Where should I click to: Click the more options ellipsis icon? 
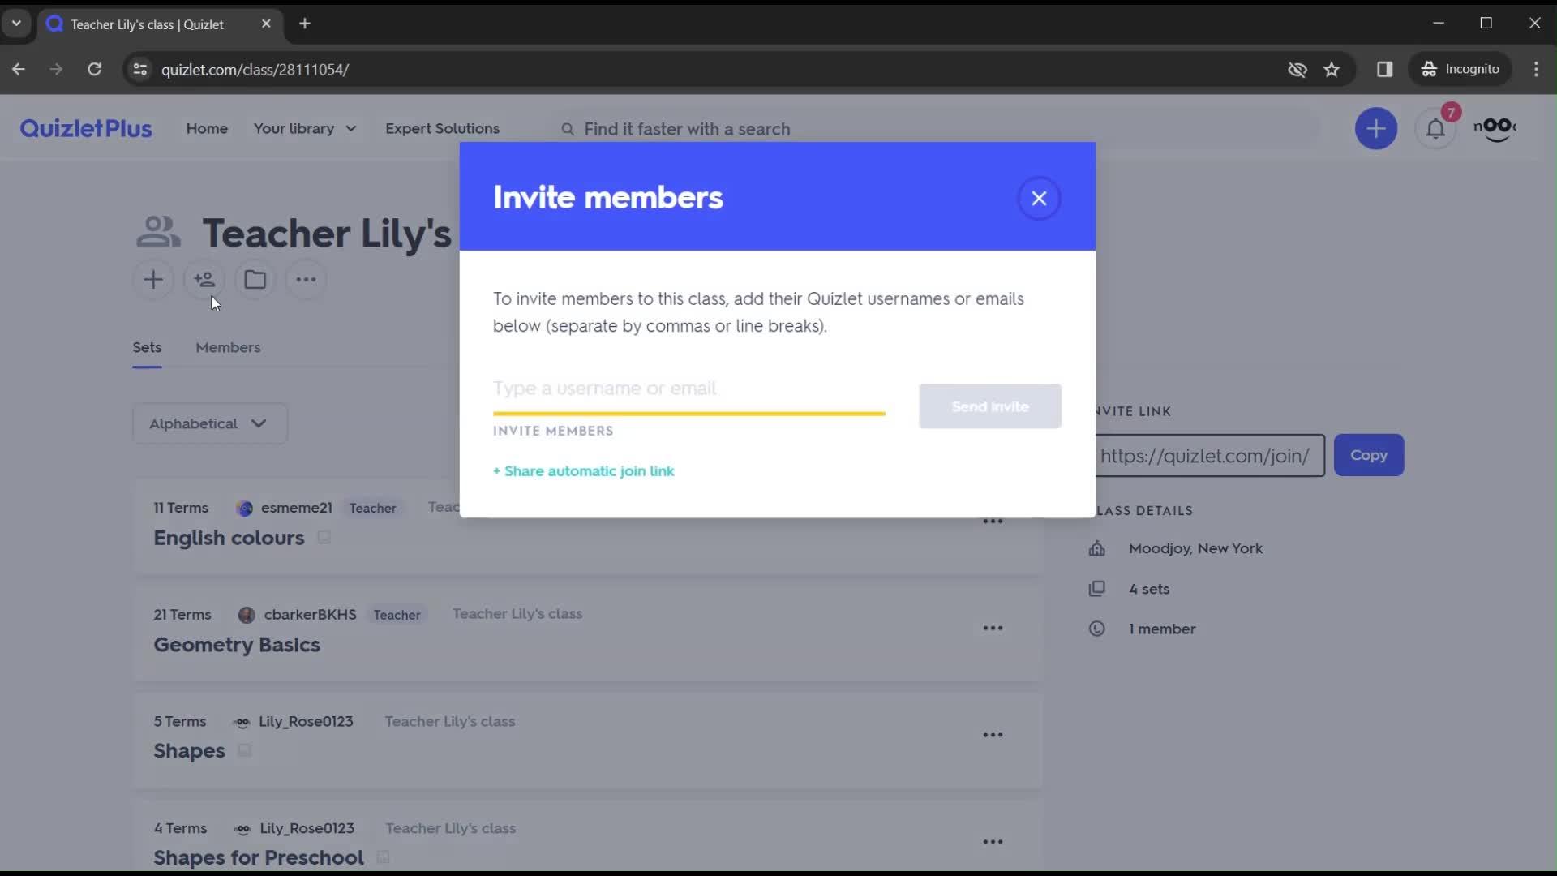306,279
